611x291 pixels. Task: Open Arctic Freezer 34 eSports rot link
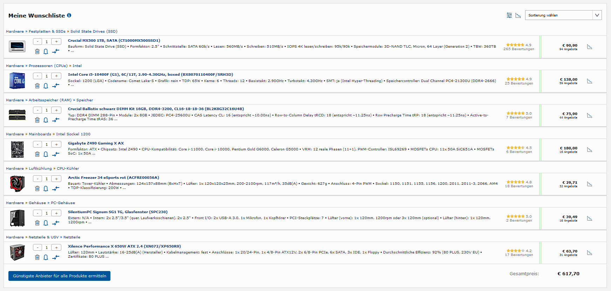point(114,177)
